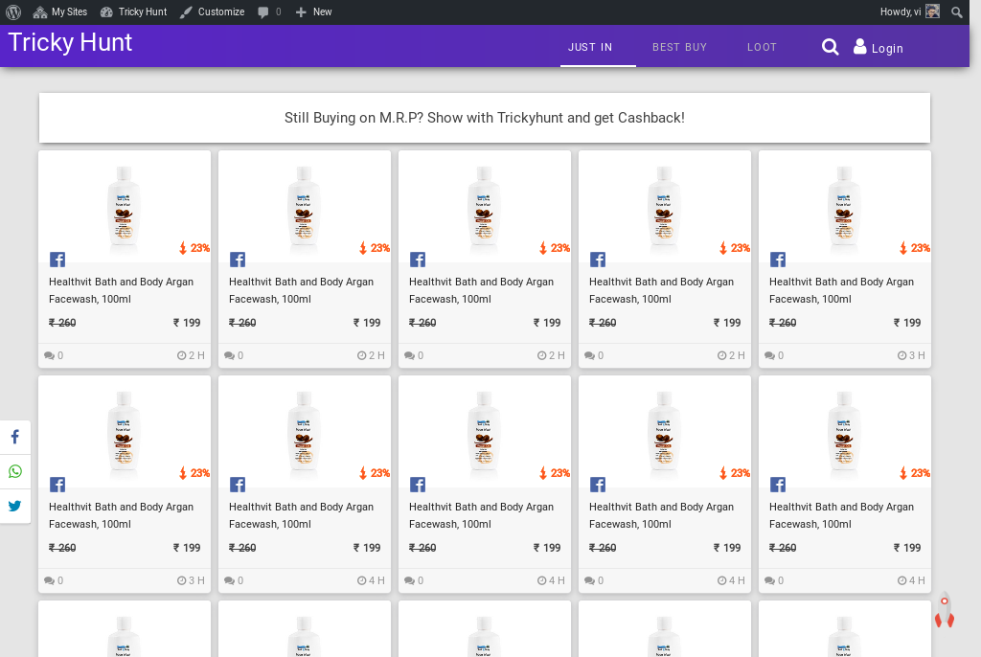This screenshot has width=981, height=657.
Task: Open My Sites in admin bar
Action: pos(60,11)
